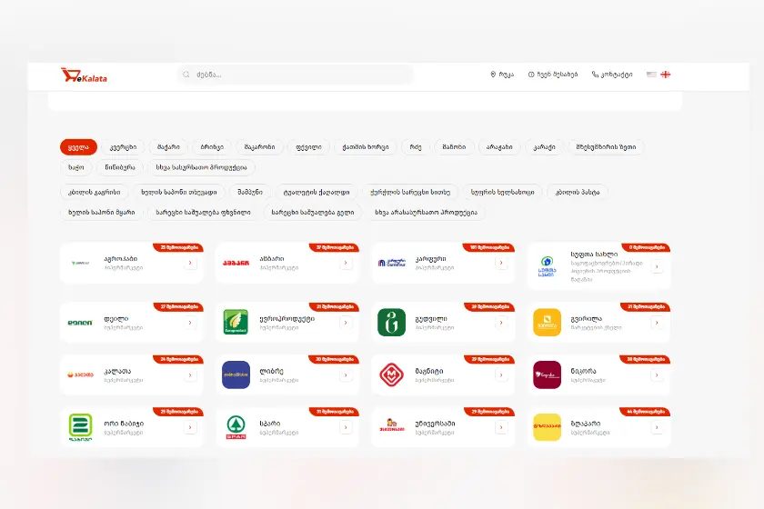Viewport: 764px width, 509px height.
Task: Click the უნივერსამი store logo
Action: tap(392, 425)
